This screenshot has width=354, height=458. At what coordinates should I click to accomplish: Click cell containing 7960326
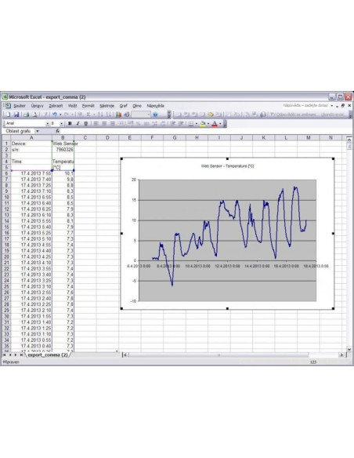point(63,150)
